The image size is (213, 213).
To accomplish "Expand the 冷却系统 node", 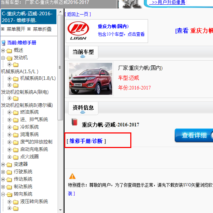I will click(x=9, y=127).
